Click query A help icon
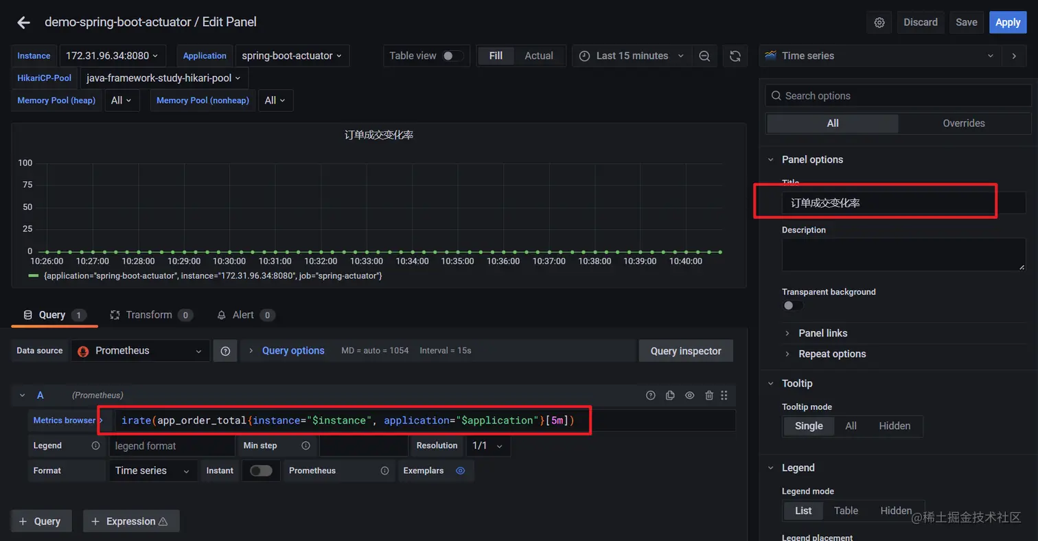The image size is (1038, 541). pyautogui.click(x=651, y=395)
